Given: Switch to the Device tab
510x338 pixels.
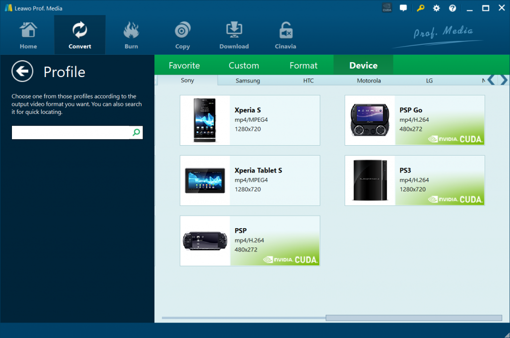Looking at the screenshot, I should click(x=363, y=65).
